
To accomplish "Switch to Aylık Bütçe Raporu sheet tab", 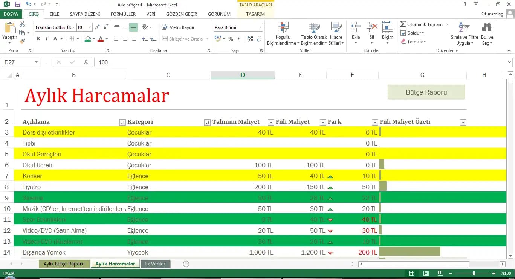I will (64, 264).
